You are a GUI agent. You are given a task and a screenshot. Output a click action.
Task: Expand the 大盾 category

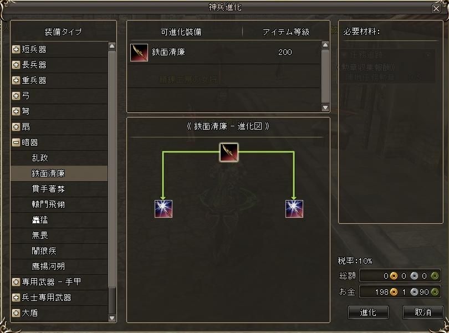pos(16,313)
